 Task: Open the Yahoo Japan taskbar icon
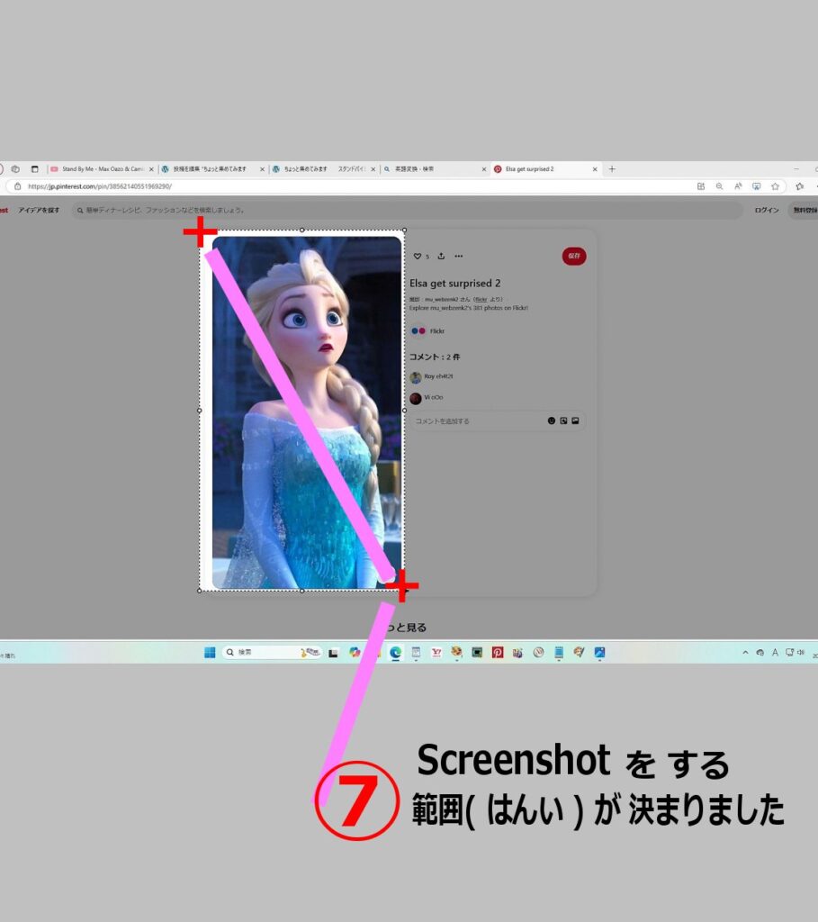pyautogui.click(x=436, y=652)
